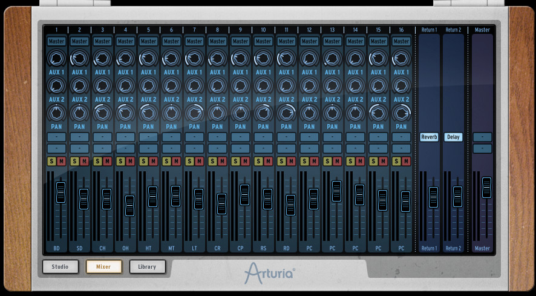The height and width of the screenshot is (296, 536).
Task: Click the PAN knob on the HT channel
Action: [148, 113]
